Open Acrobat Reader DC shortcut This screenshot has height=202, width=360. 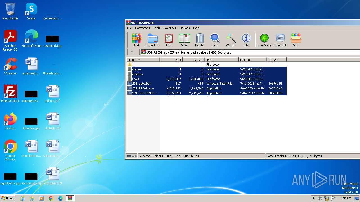(x=10, y=40)
